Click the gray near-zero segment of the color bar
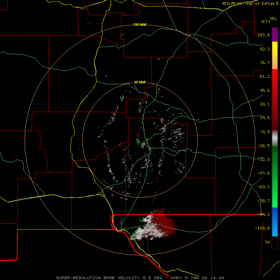280x280 pixels. click(275, 138)
